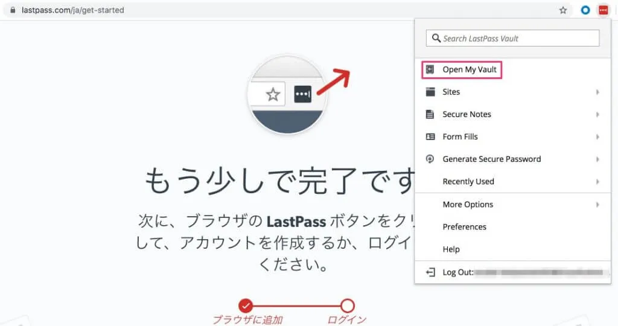This screenshot has width=618, height=326.
Task: Expand the Generate Secure Password arrow
Action: [597, 159]
